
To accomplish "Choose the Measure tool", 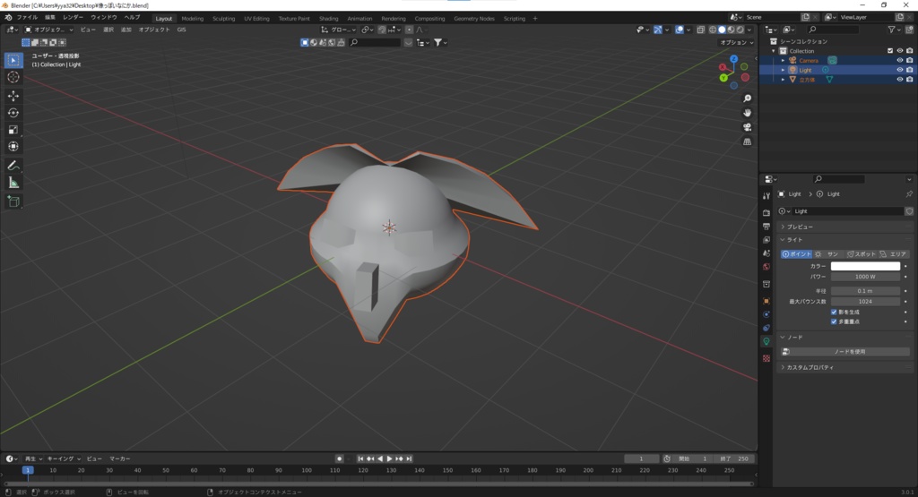I will pos(13,183).
